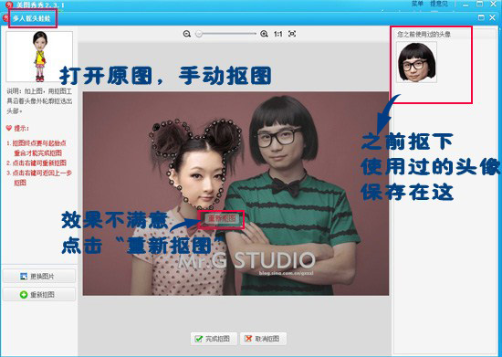Click the zoom out magnifier icon

[187, 34]
